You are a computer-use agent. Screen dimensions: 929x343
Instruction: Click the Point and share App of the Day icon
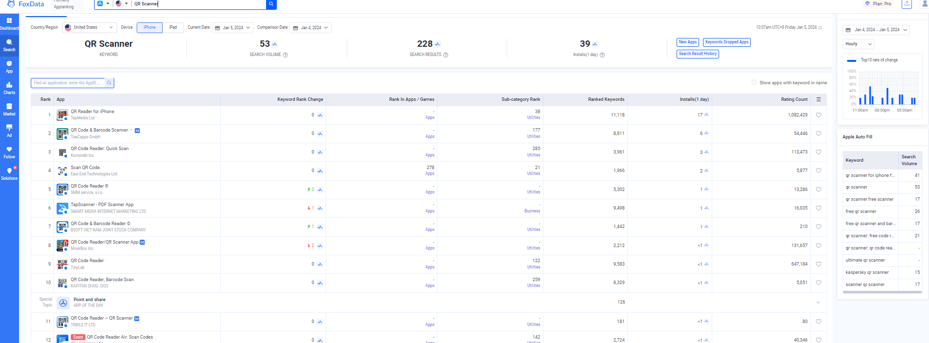(63, 303)
